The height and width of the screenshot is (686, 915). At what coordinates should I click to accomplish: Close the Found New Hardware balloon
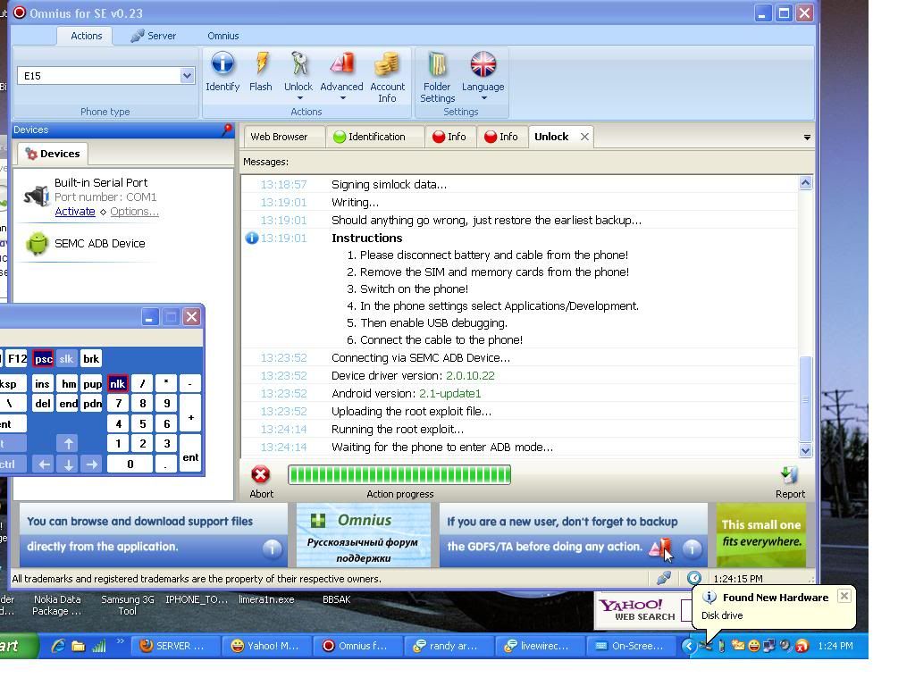[844, 596]
